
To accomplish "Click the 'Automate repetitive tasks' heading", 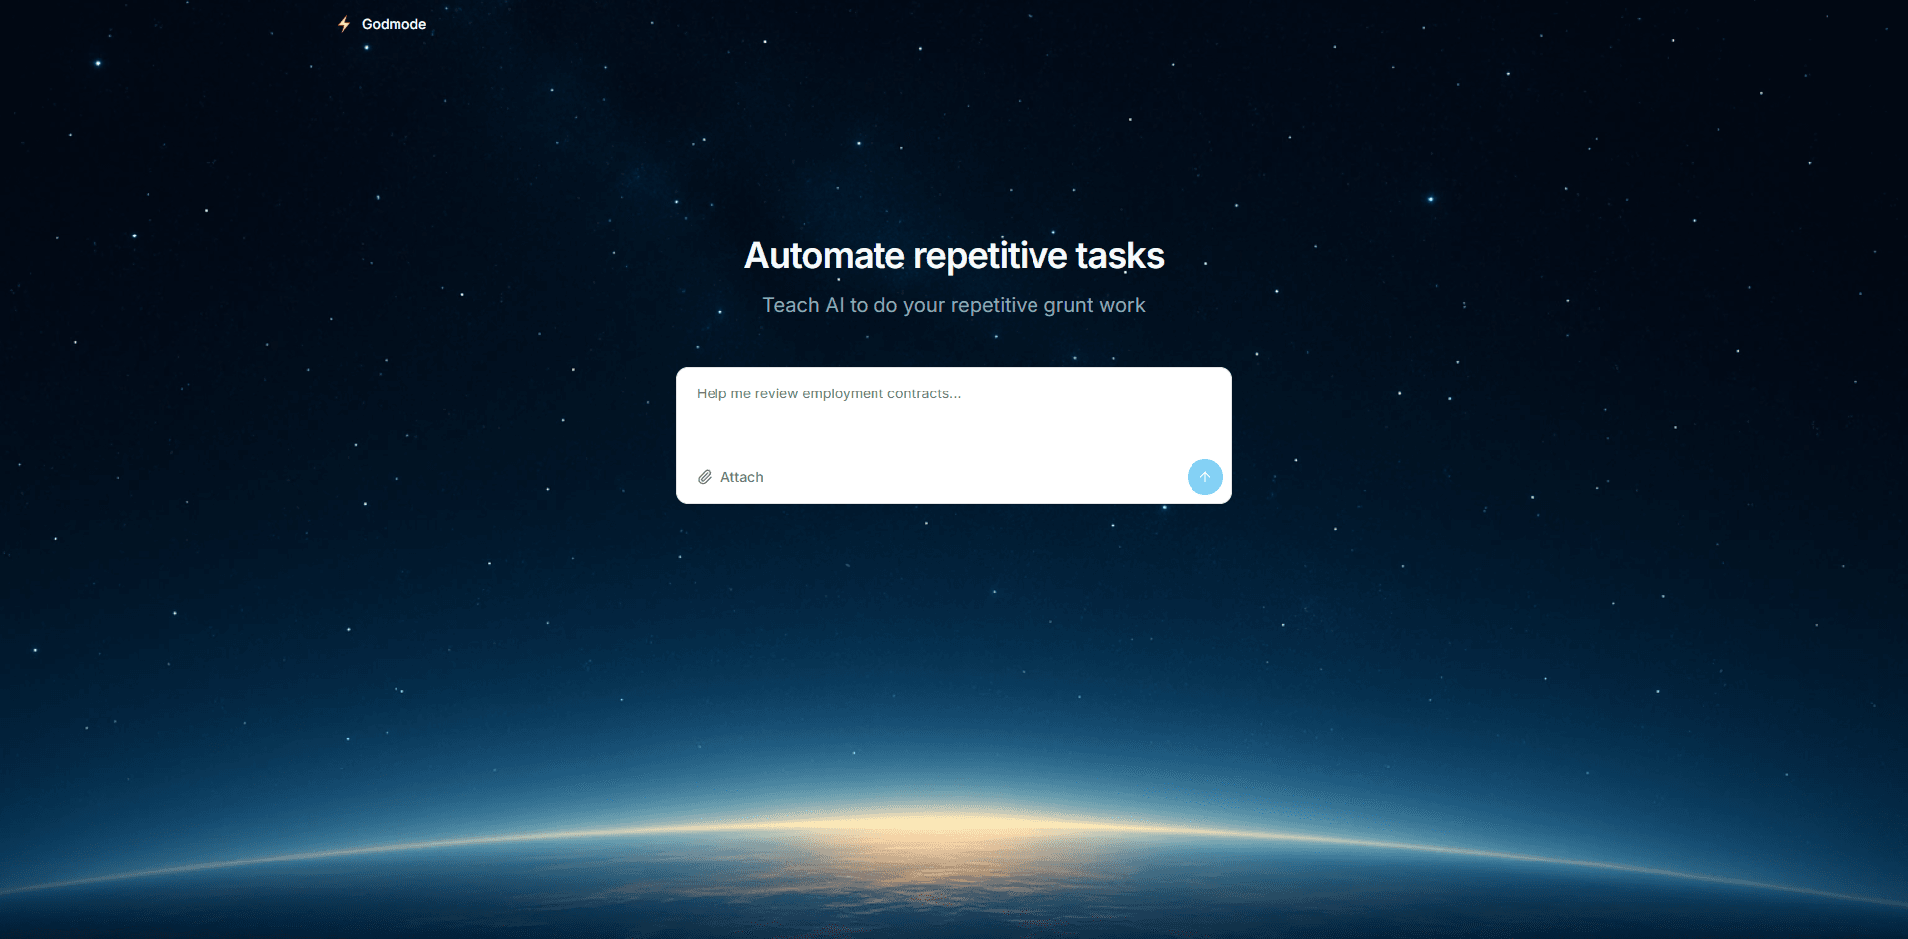I will click(x=953, y=256).
